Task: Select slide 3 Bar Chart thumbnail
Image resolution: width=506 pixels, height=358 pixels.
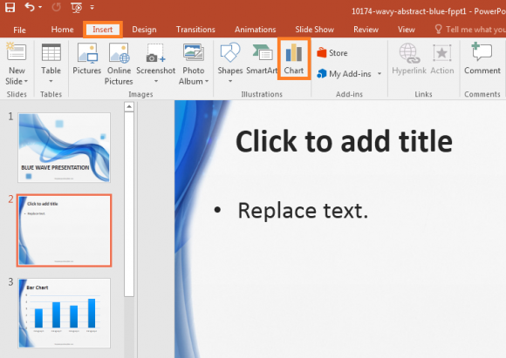Action: 65,314
